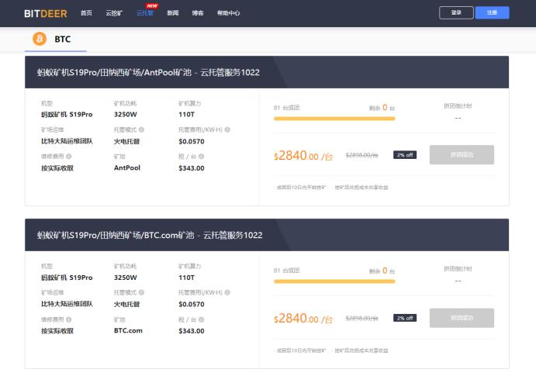Open 维修费用 info icon in BTC.com card

69,319
